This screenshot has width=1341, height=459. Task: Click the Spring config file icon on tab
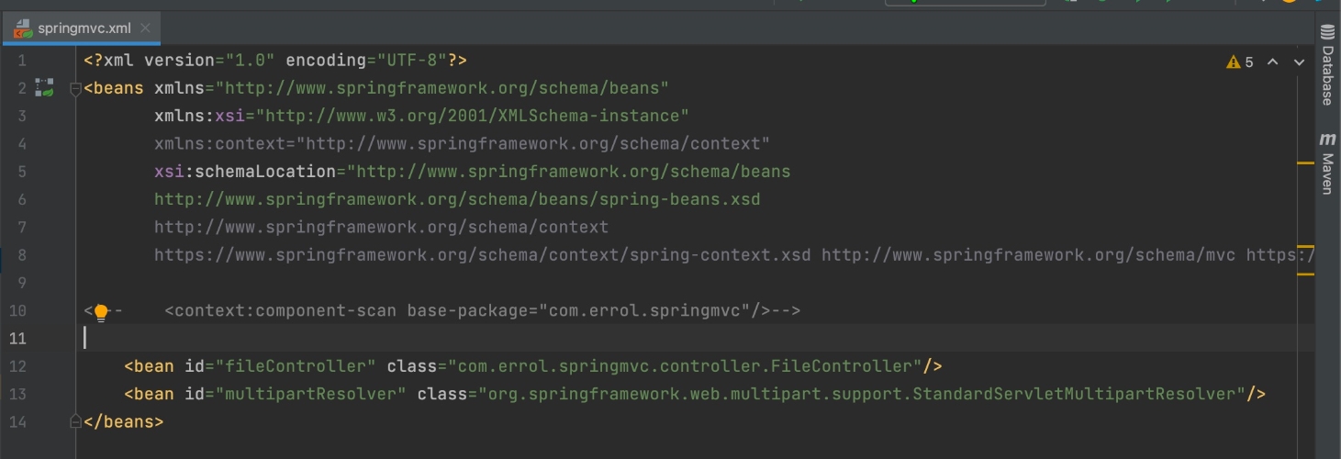tap(24, 28)
